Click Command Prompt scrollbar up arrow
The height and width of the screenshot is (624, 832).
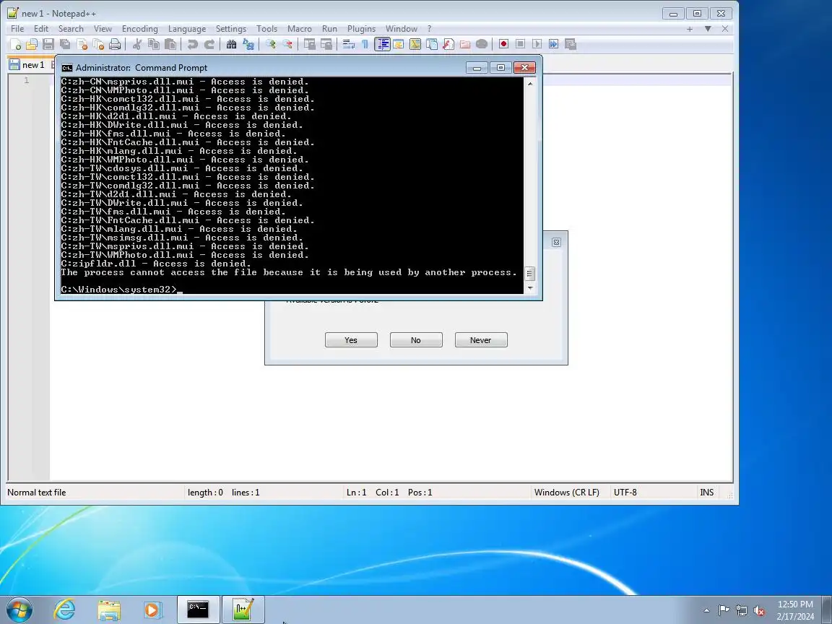pyautogui.click(x=529, y=83)
